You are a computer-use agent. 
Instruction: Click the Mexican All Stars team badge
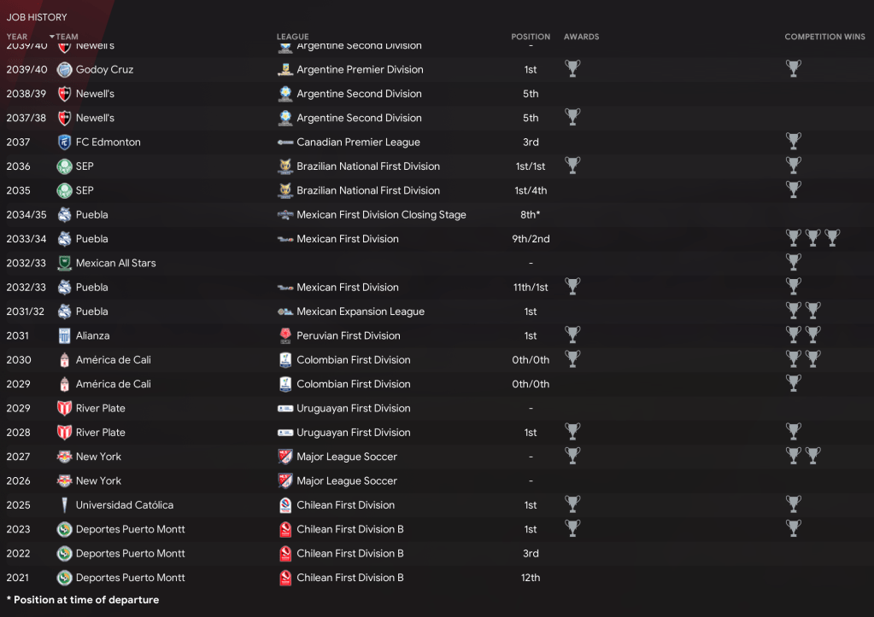click(64, 264)
